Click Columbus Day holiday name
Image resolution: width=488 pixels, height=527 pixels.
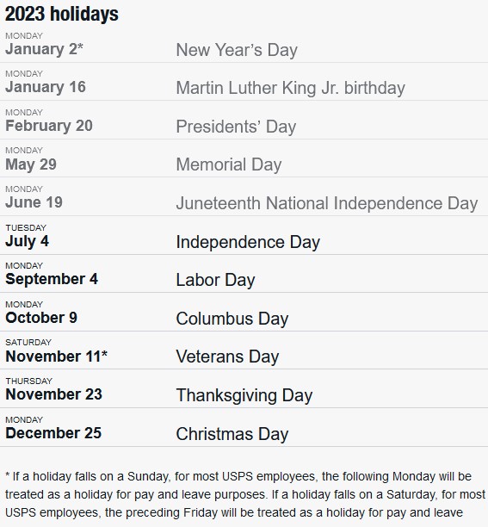232,319
